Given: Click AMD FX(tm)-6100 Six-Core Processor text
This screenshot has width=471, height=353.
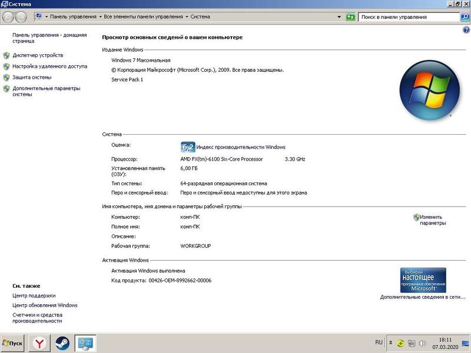Looking at the screenshot, I should [222, 159].
